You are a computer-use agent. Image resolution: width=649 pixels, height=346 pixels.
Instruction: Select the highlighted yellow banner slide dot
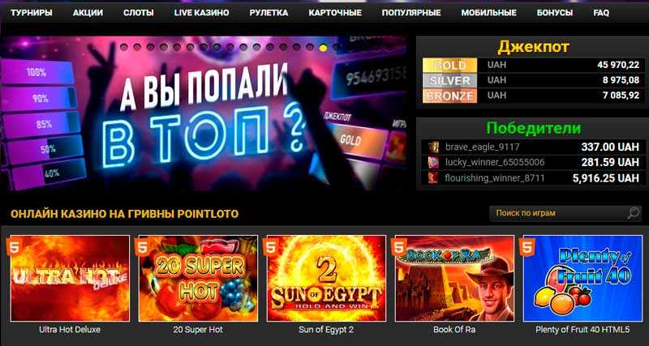click(323, 48)
